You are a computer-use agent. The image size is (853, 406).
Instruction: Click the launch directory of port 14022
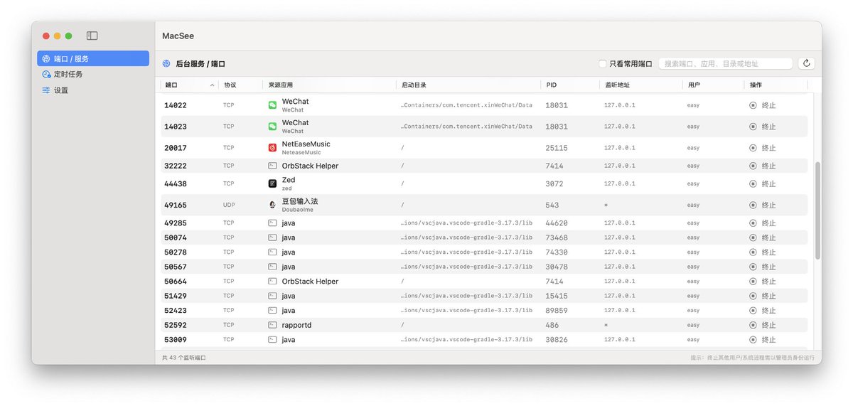pos(466,105)
